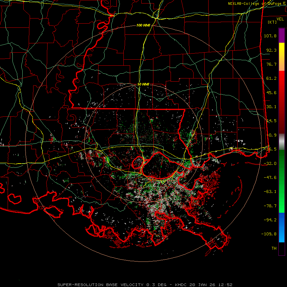Viewport: 287px width, 287px height.
Task: Click the 45.6 velocity scale value
Action: pos(271,92)
